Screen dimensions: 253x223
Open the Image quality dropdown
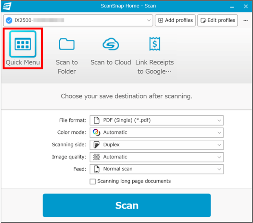[x=157, y=157]
